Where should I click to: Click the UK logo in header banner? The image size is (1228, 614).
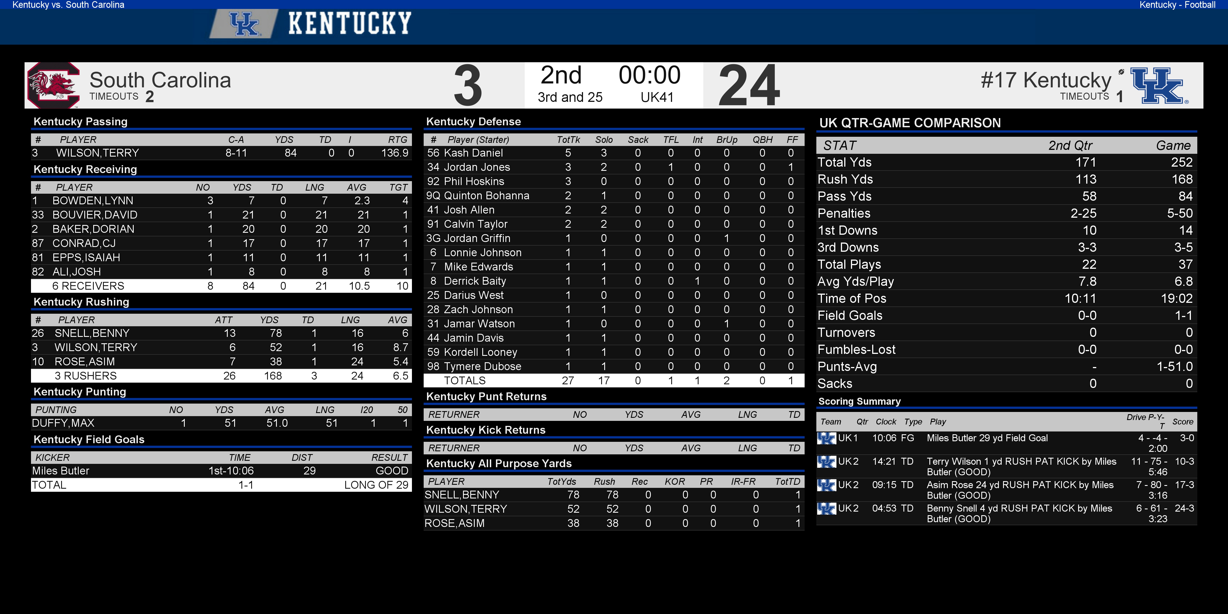[244, 24]
